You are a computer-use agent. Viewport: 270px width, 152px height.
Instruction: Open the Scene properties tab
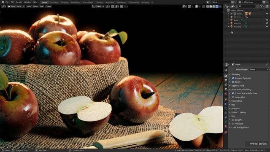226,89
